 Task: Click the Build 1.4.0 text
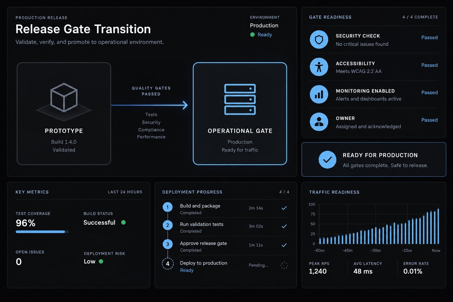(x=64, y=142)
